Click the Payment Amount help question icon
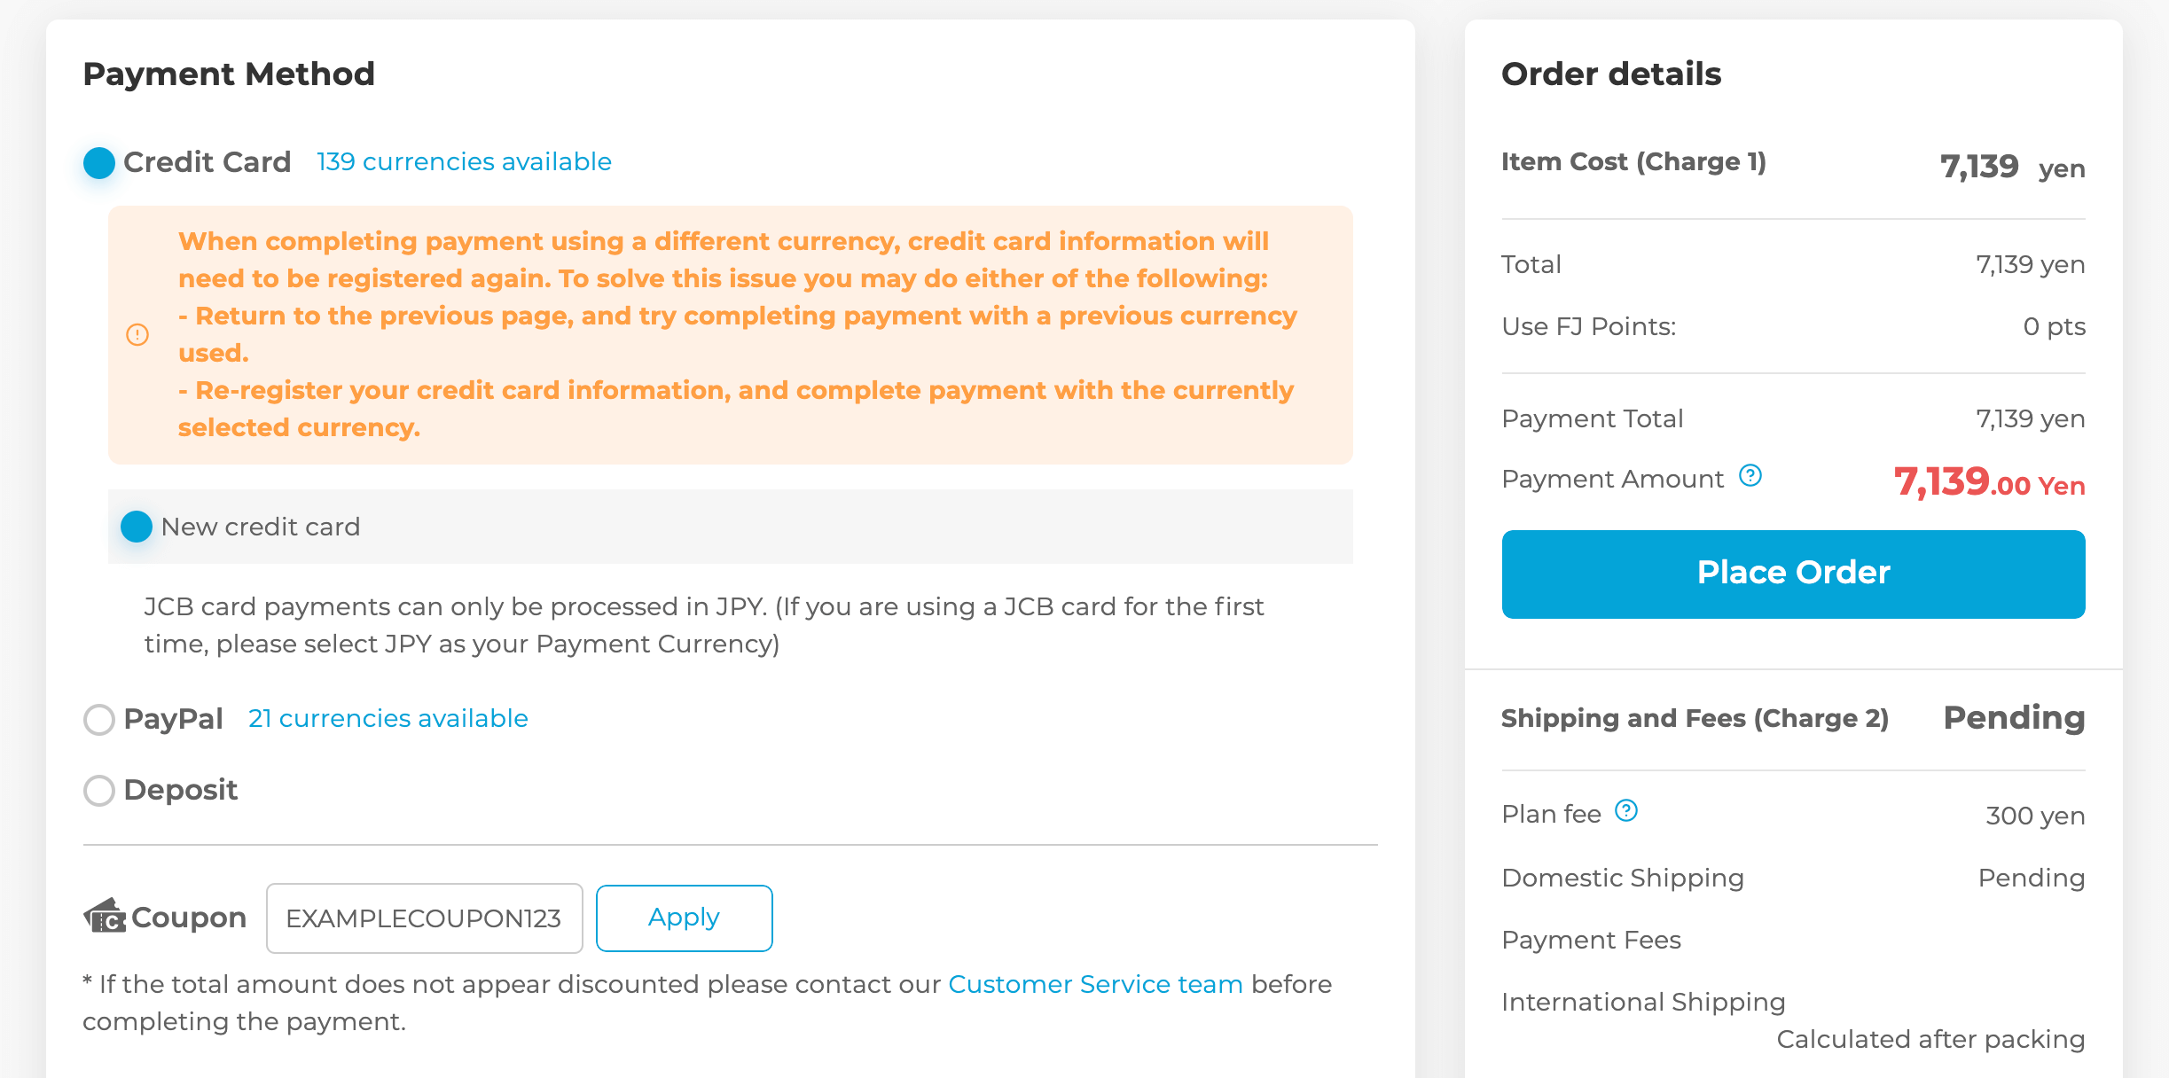 click(1750, 476)
